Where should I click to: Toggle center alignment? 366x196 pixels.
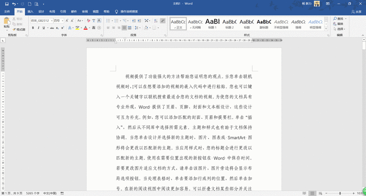pyautogui.click(x=114, y=28)
